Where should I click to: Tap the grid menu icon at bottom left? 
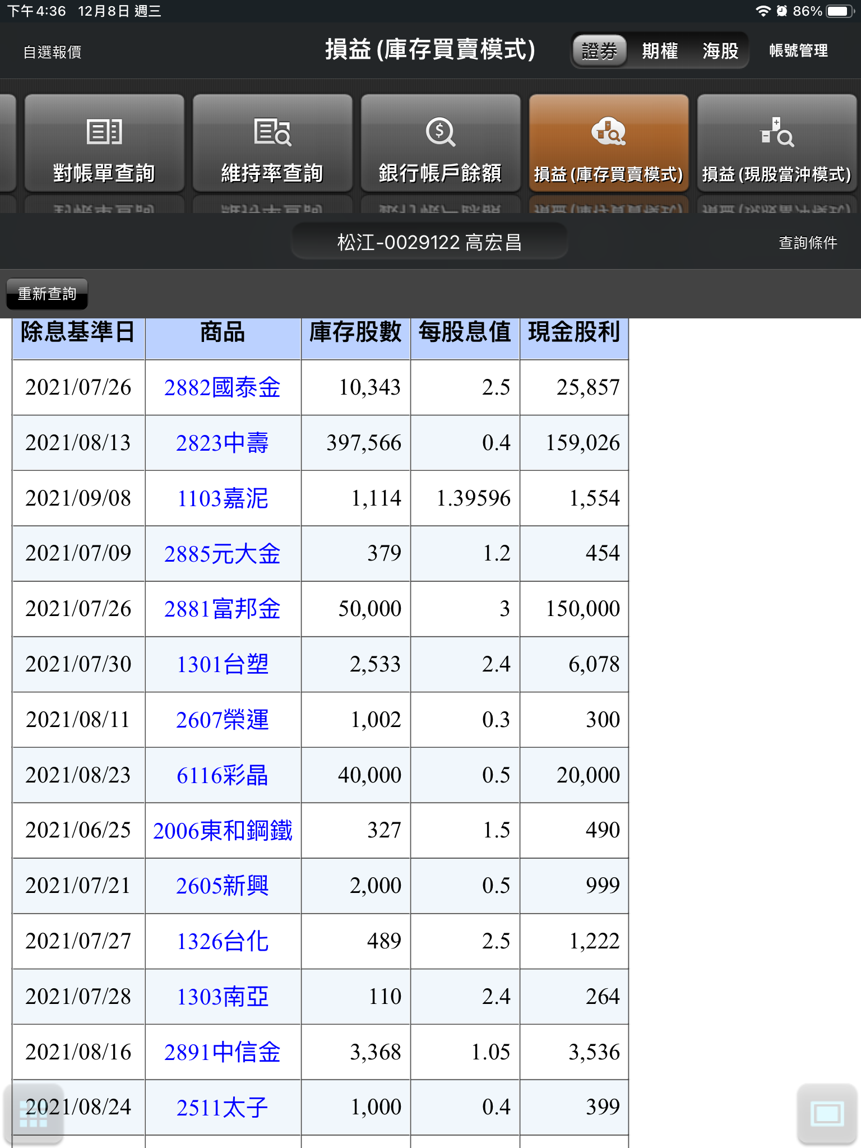pos(33,1113)
